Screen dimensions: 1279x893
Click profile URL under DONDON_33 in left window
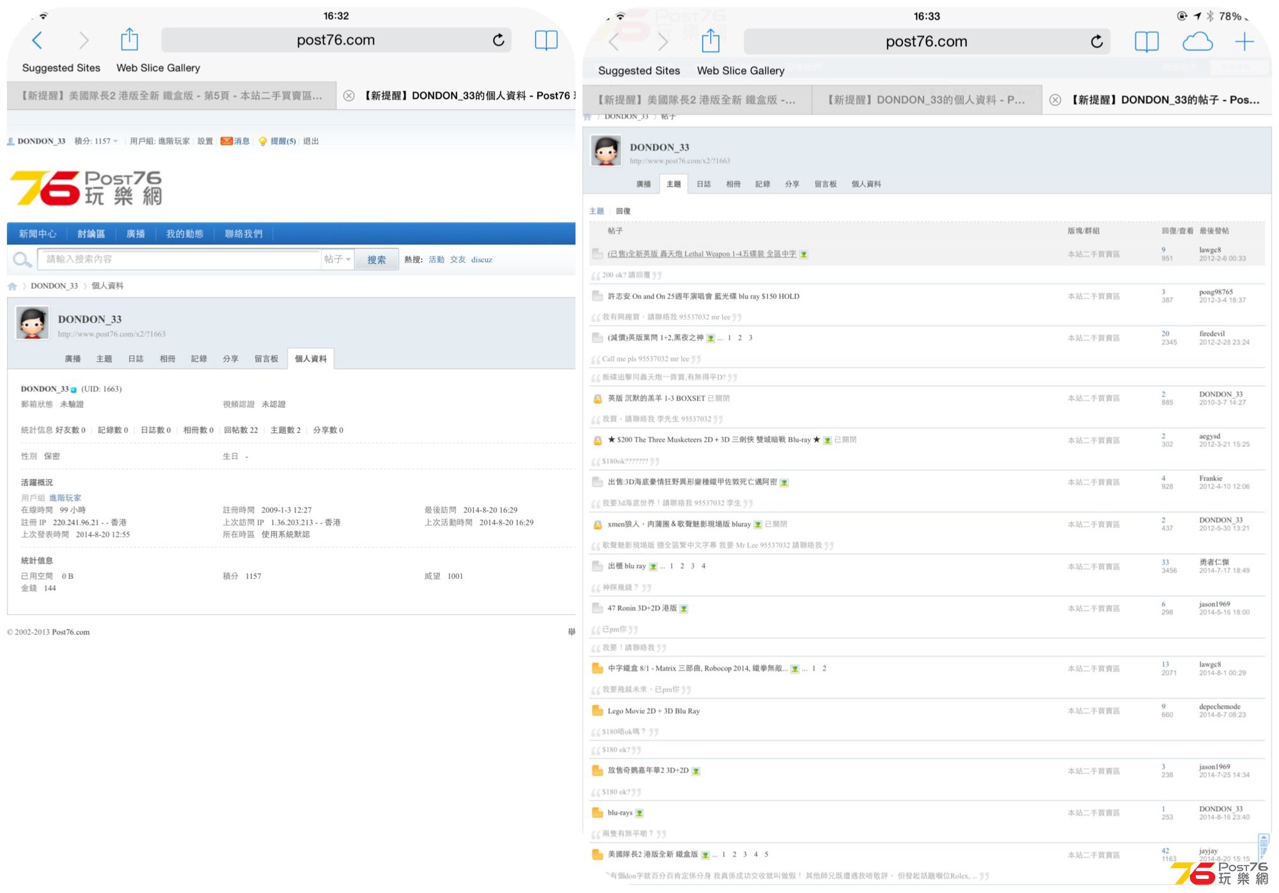pos(111,334)
